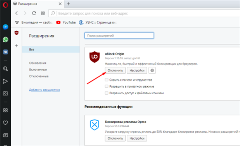Image resolution: width=240 pixels, height=146 pixels.
Task: Go back with the back arrow
Action: [x=16, y=13]
